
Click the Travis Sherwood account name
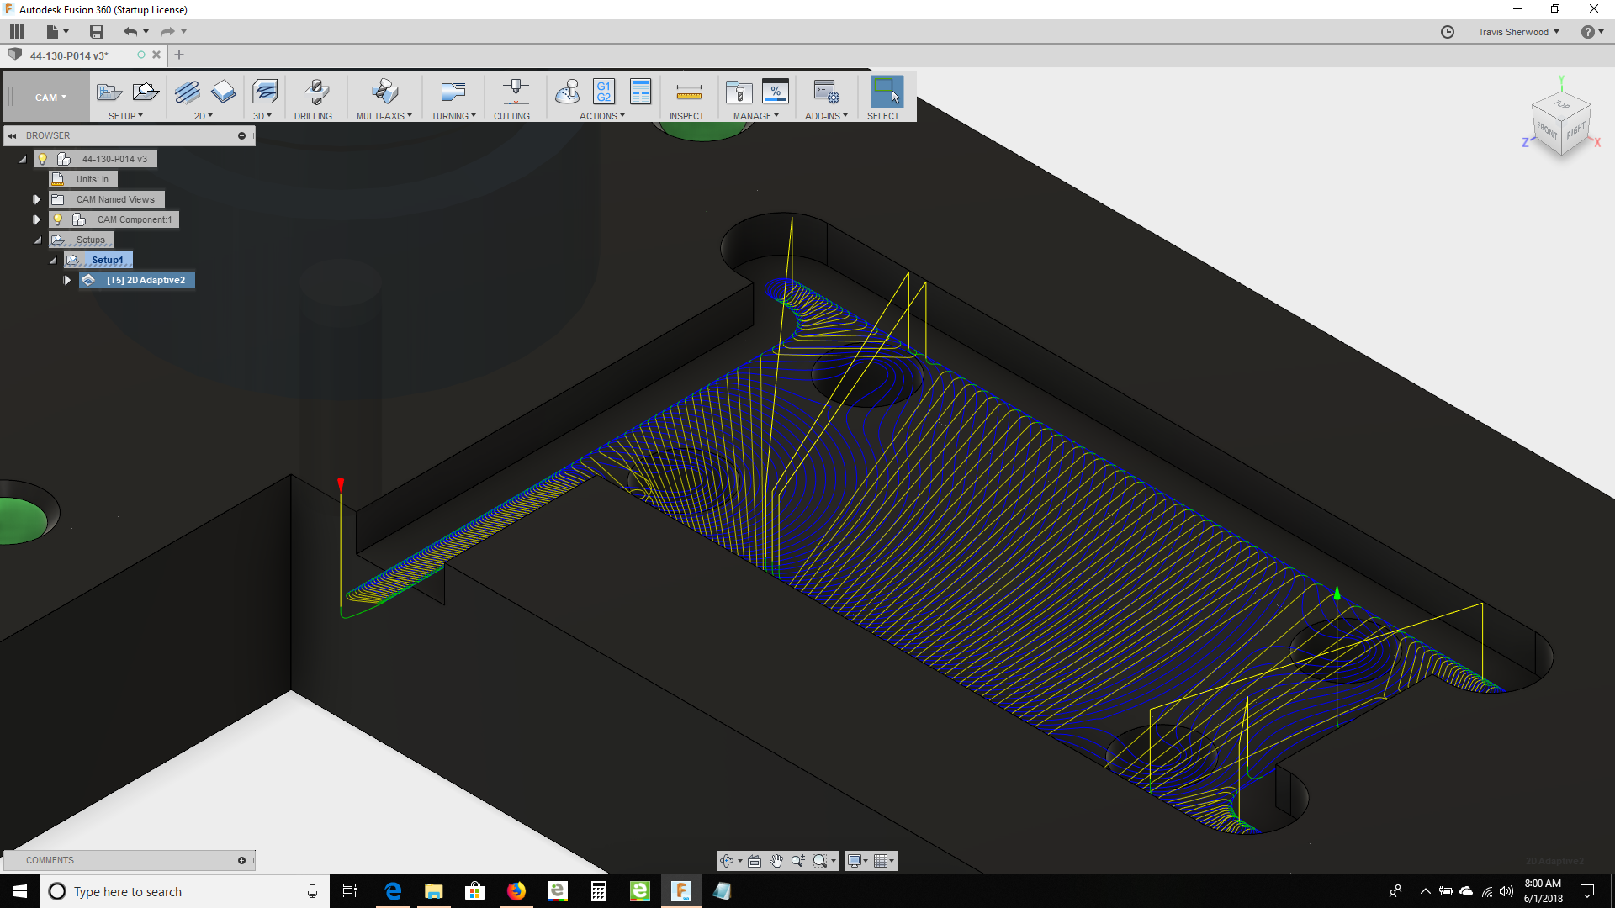coord(1513,32)
